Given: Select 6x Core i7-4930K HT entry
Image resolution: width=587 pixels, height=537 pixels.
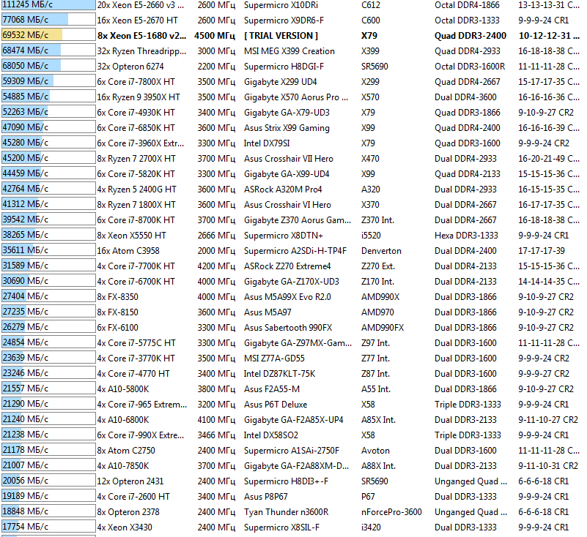Looking at the screenshot, I should tap(136, 112).
